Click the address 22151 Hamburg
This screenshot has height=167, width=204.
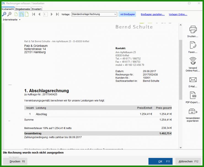[35, 52]
